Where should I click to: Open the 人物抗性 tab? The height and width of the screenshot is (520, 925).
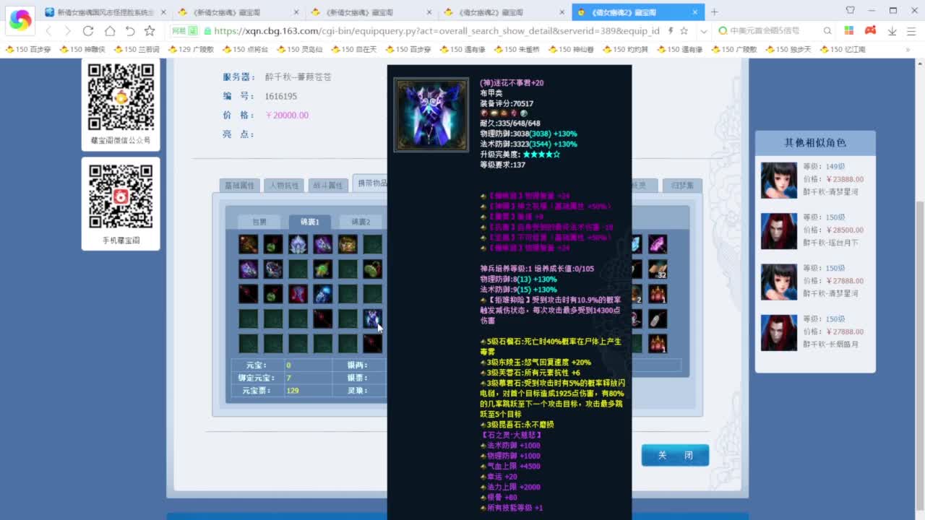point(283,186)
